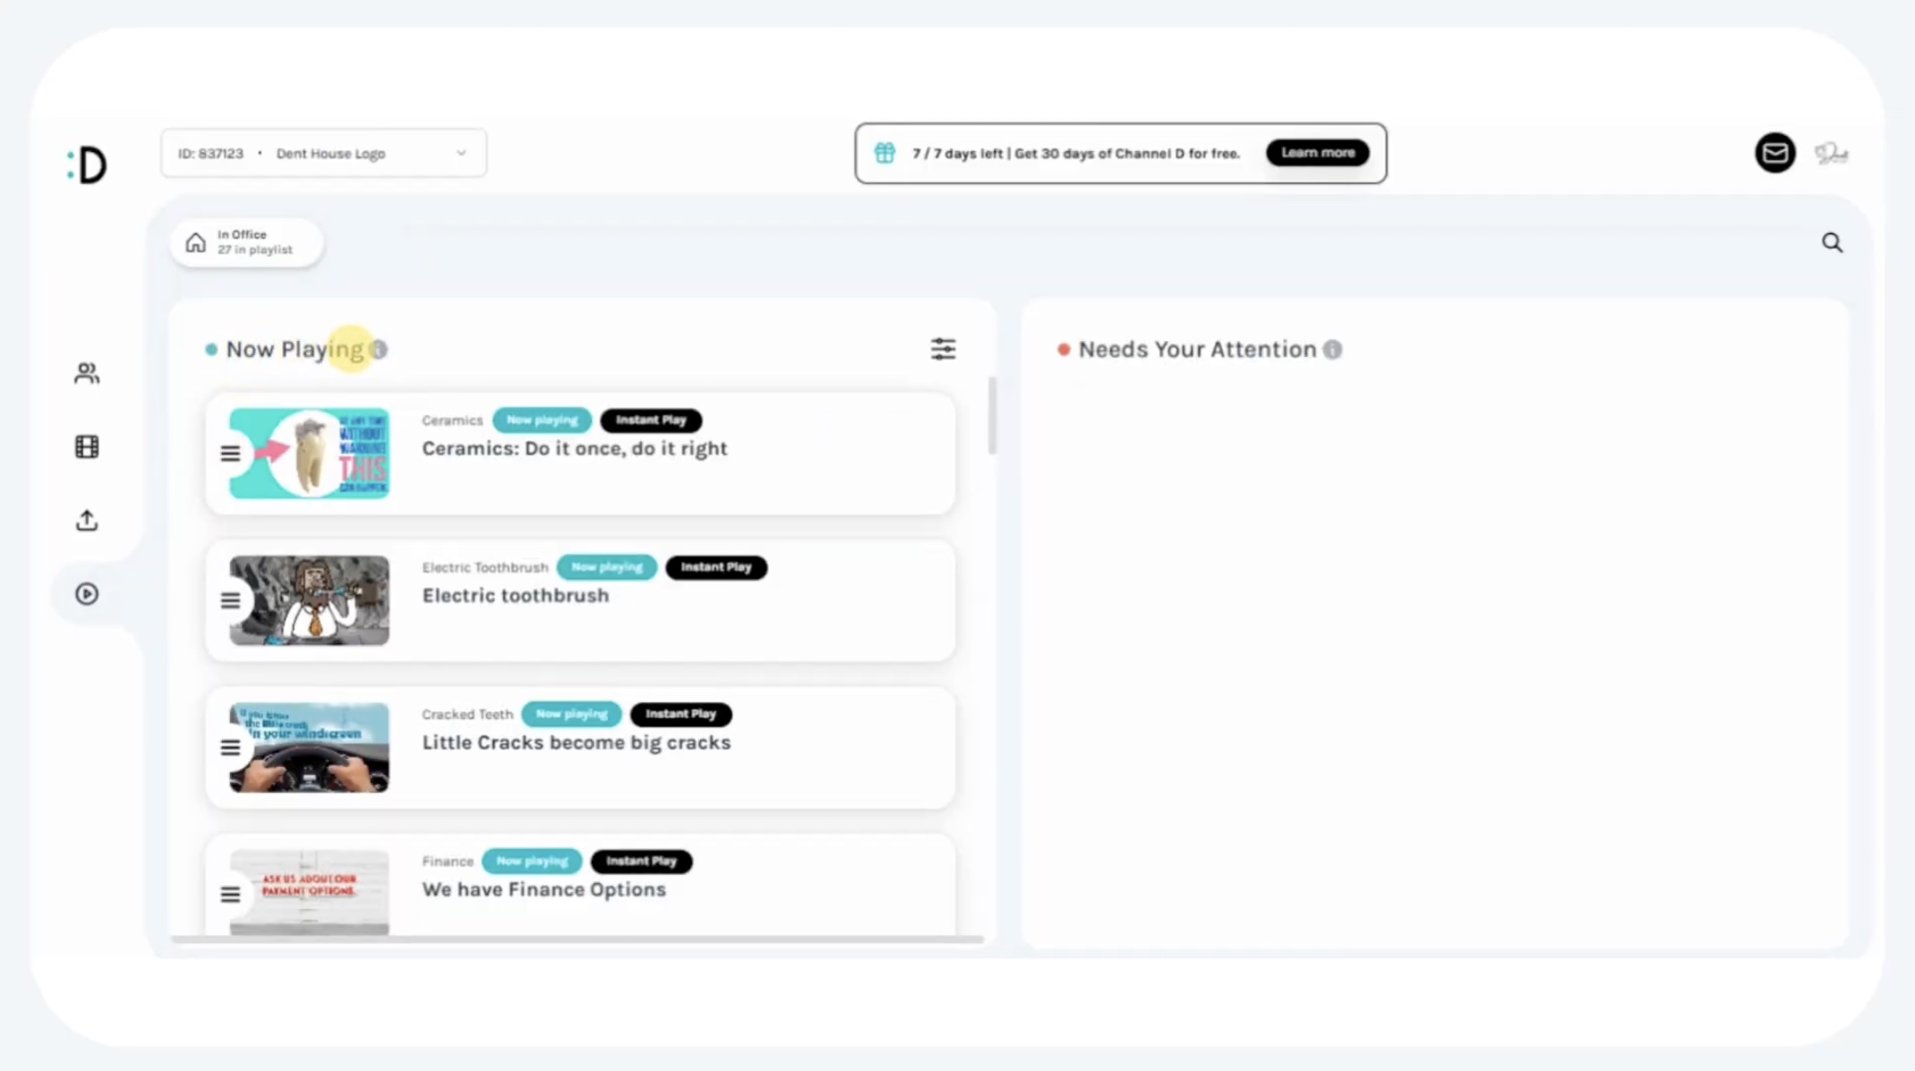The height and width of the screenshot is (1071, 1915).
Task: Click info icon beside Needs Your Attention
Action: 1332,350
